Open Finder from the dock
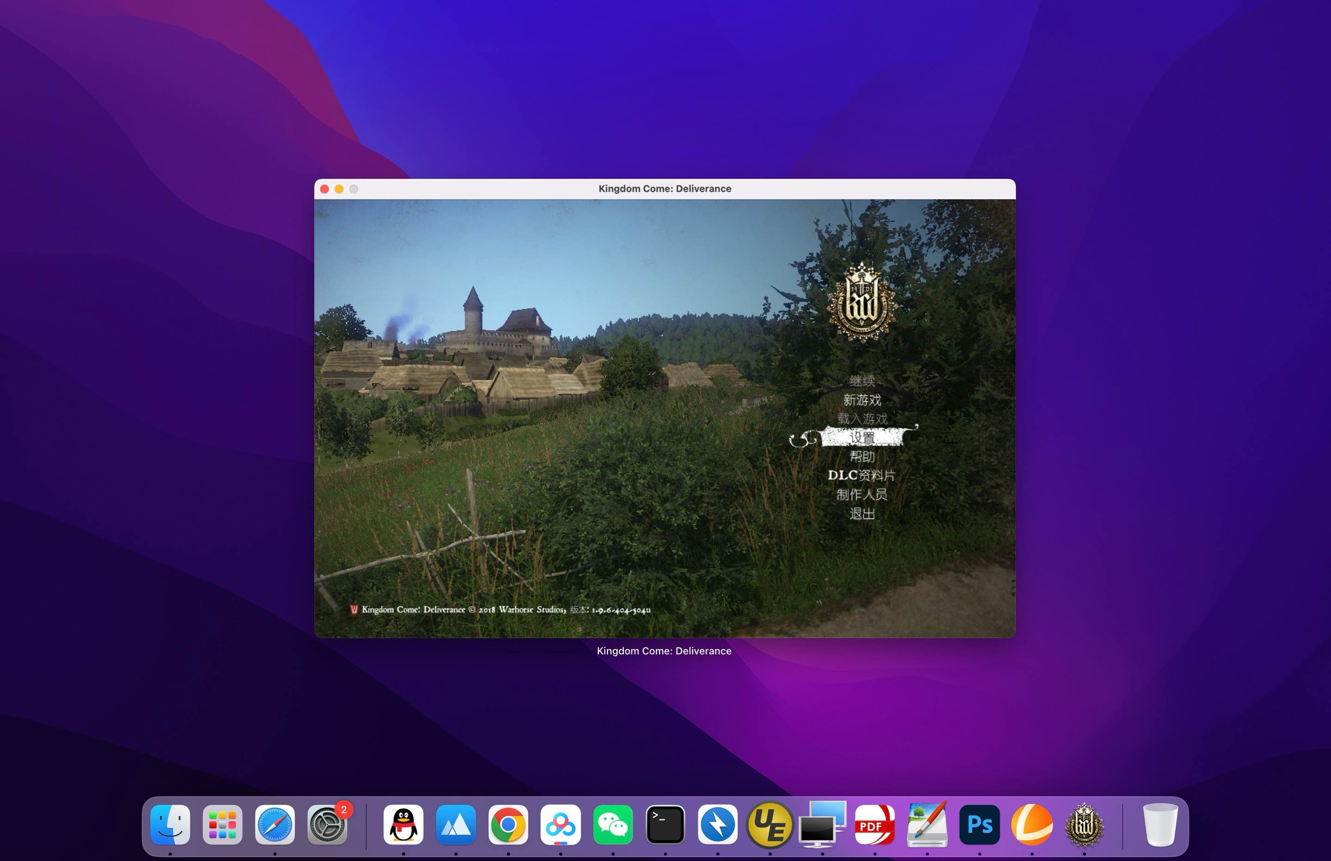 click(x=171, y=824)
